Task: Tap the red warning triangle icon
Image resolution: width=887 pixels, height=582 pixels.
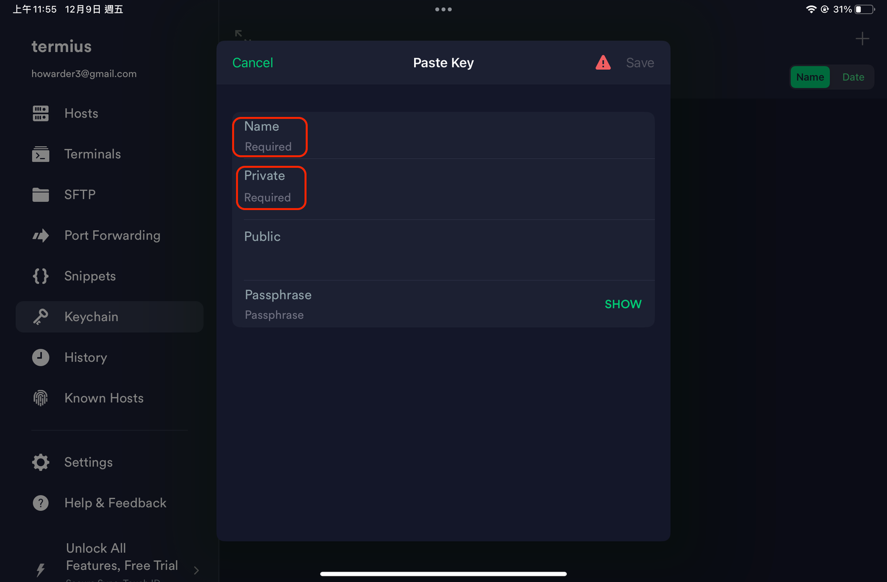Action: pos(603,63)
